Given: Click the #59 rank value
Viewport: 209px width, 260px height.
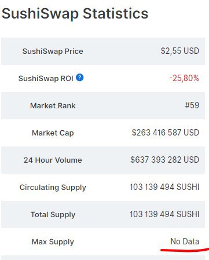Looking at the screenshot, I should pos(192,105).
